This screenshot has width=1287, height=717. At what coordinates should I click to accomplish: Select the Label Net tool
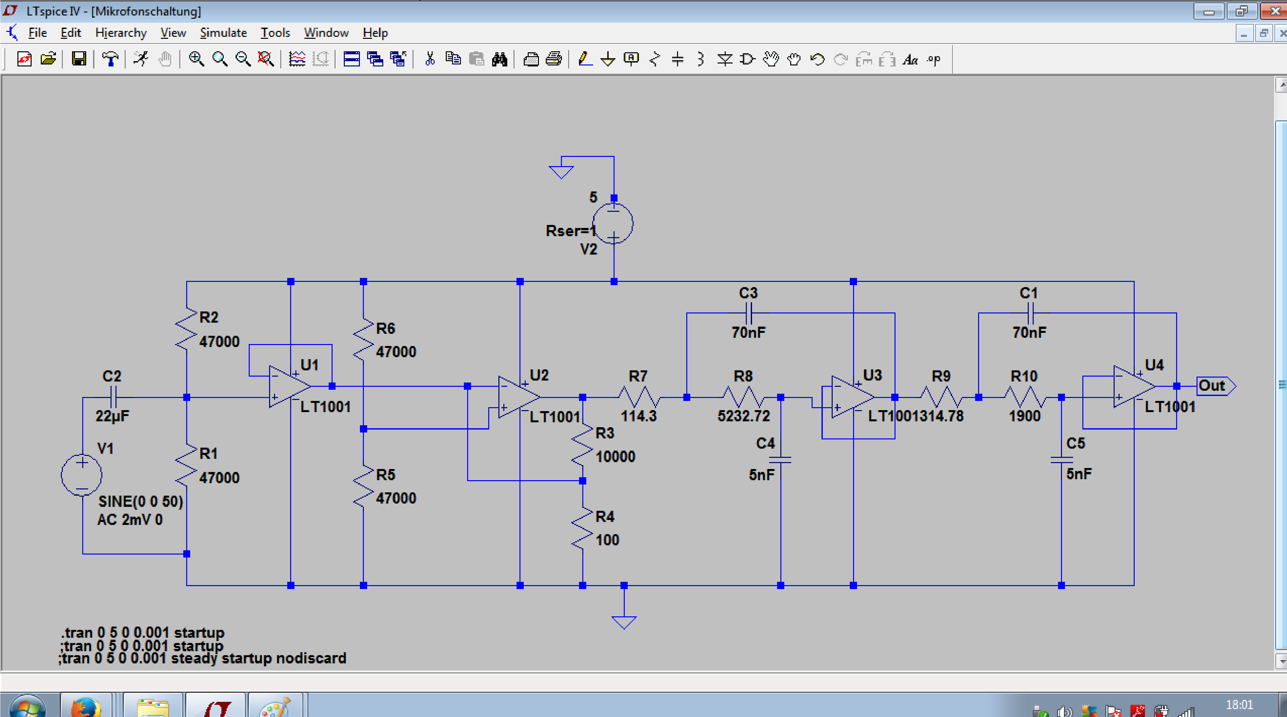point(631,59)
